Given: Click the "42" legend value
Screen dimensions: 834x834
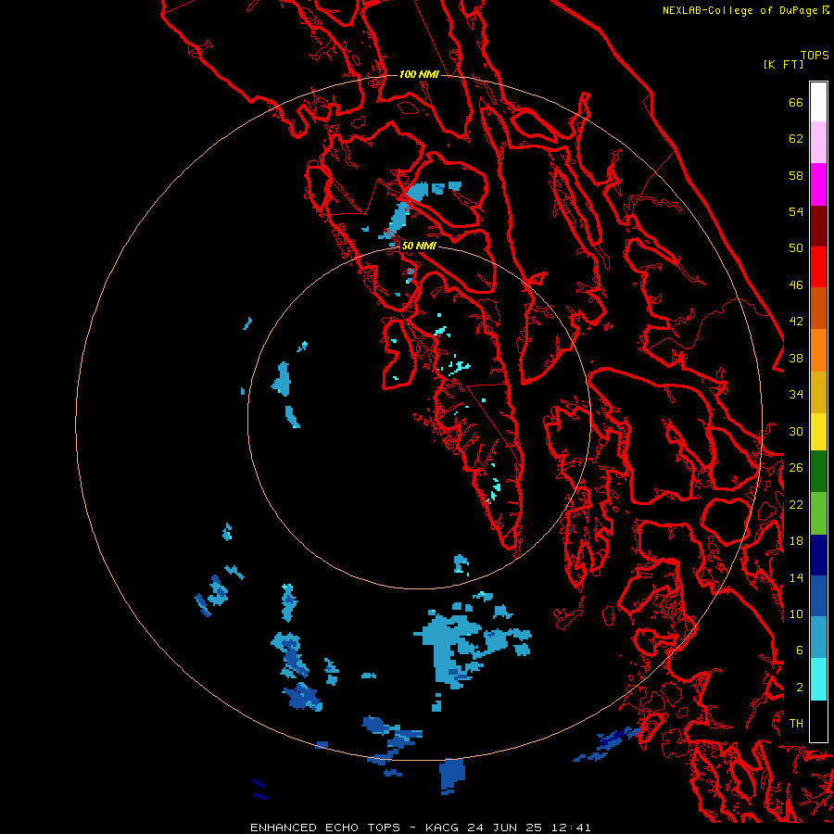Looking at the screenshot, I should 796,322.
